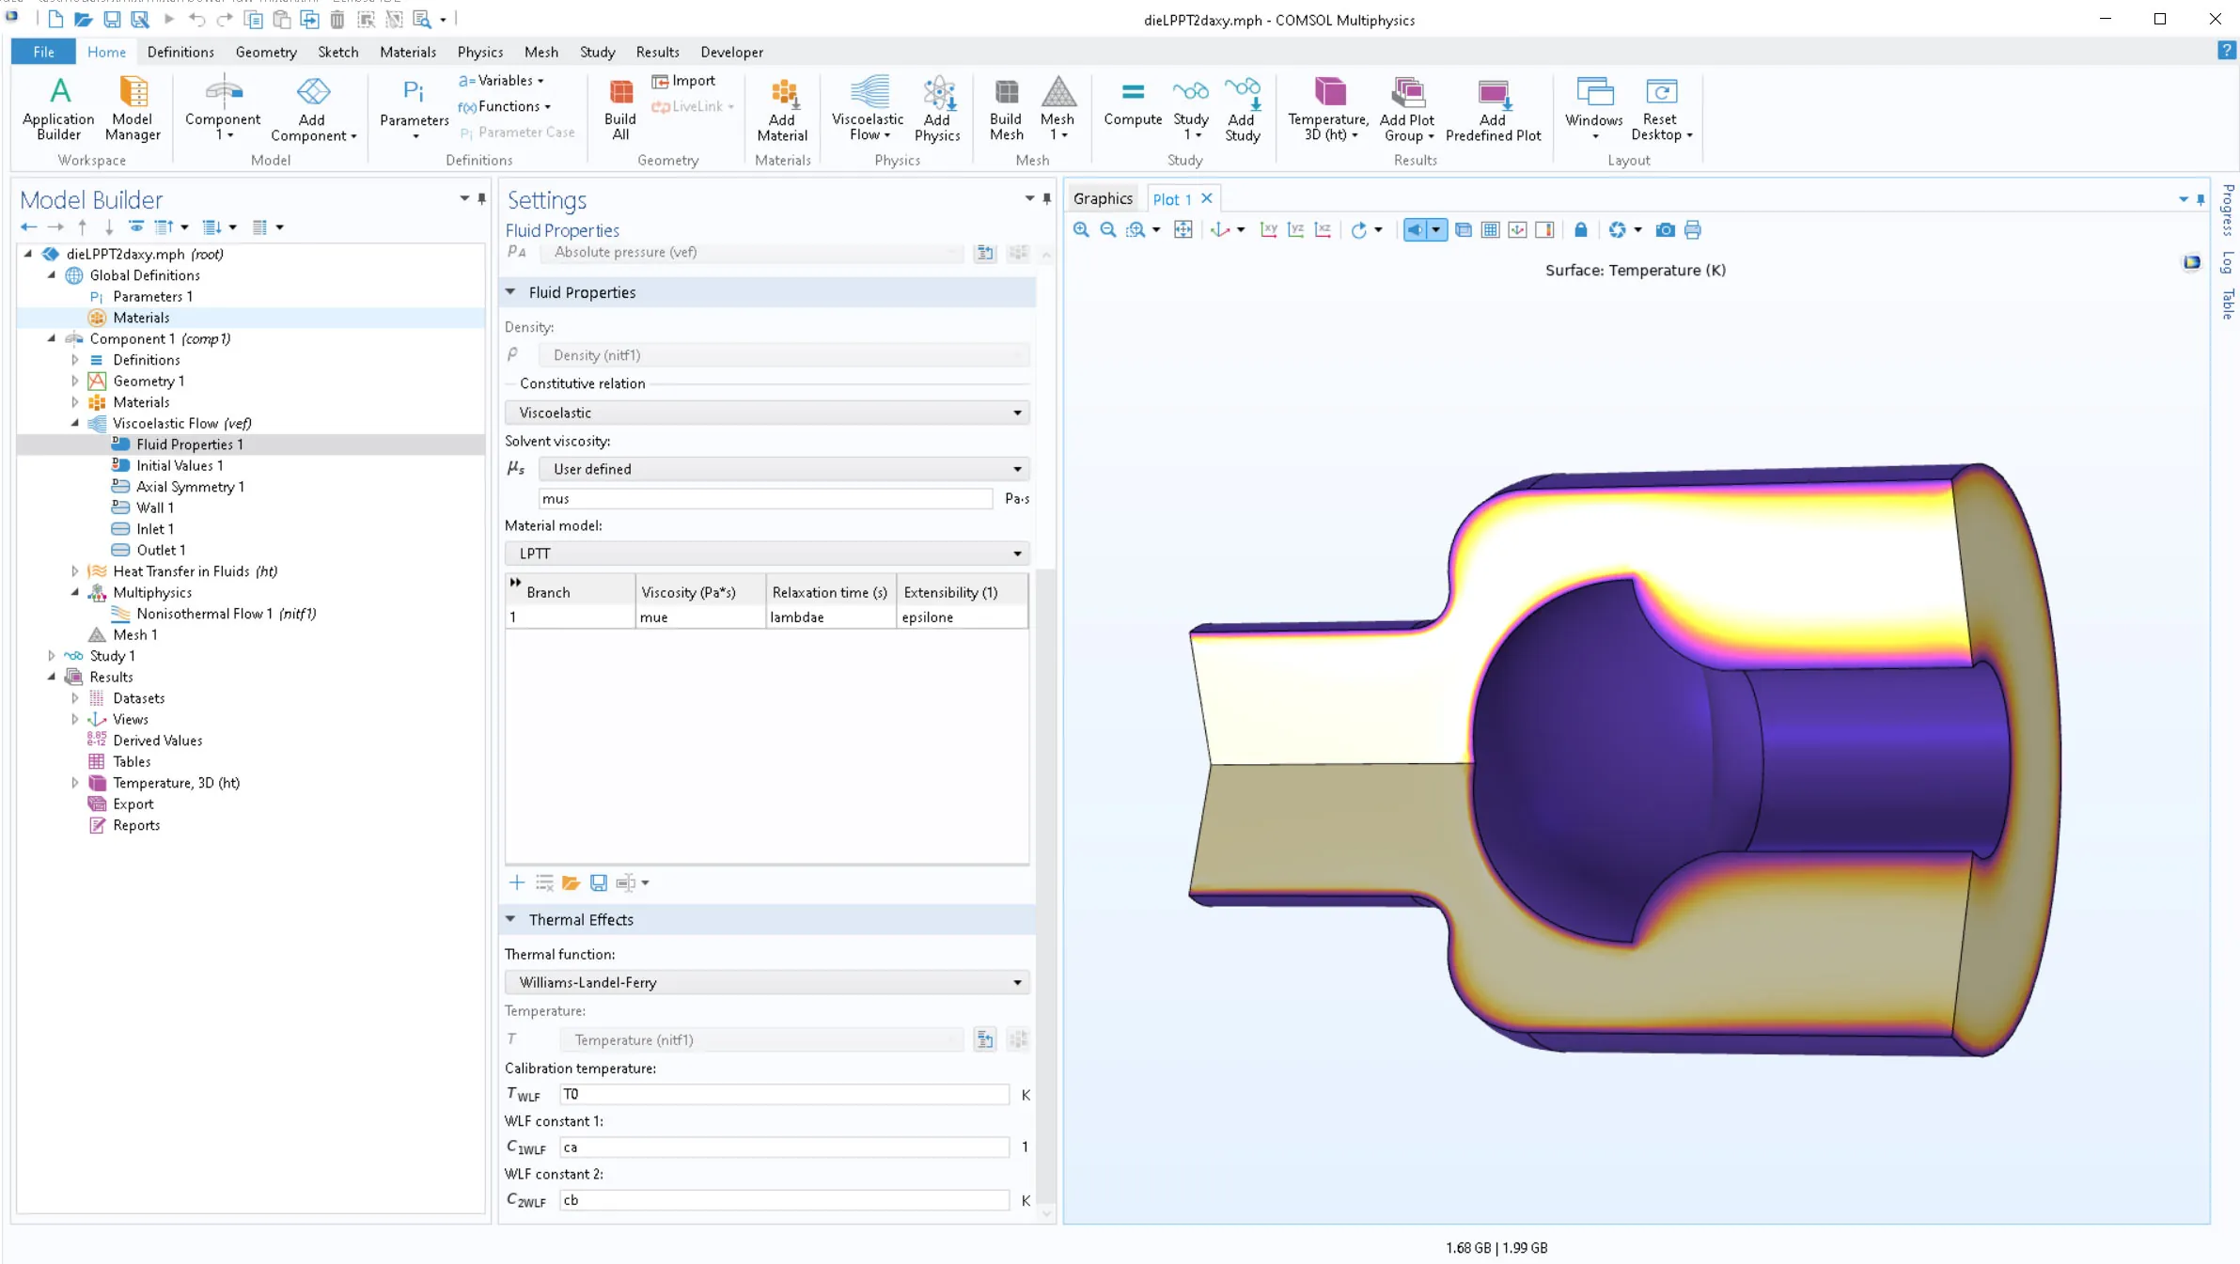The image size is (2240, 1264).
Task: Collapse the Fluid Properties section
Action: point(510,292)
